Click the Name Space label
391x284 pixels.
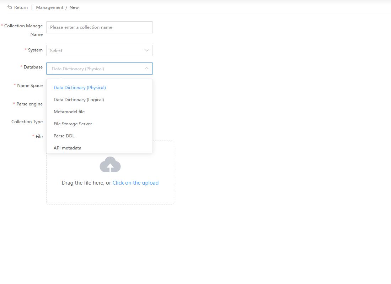tap(30, 86)
